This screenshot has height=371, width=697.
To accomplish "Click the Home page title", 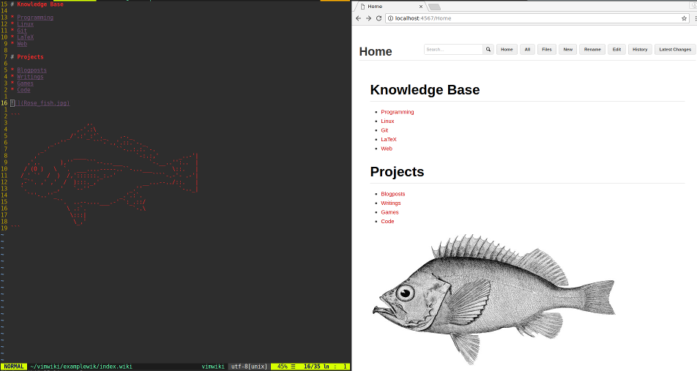I will click(375, 51).
